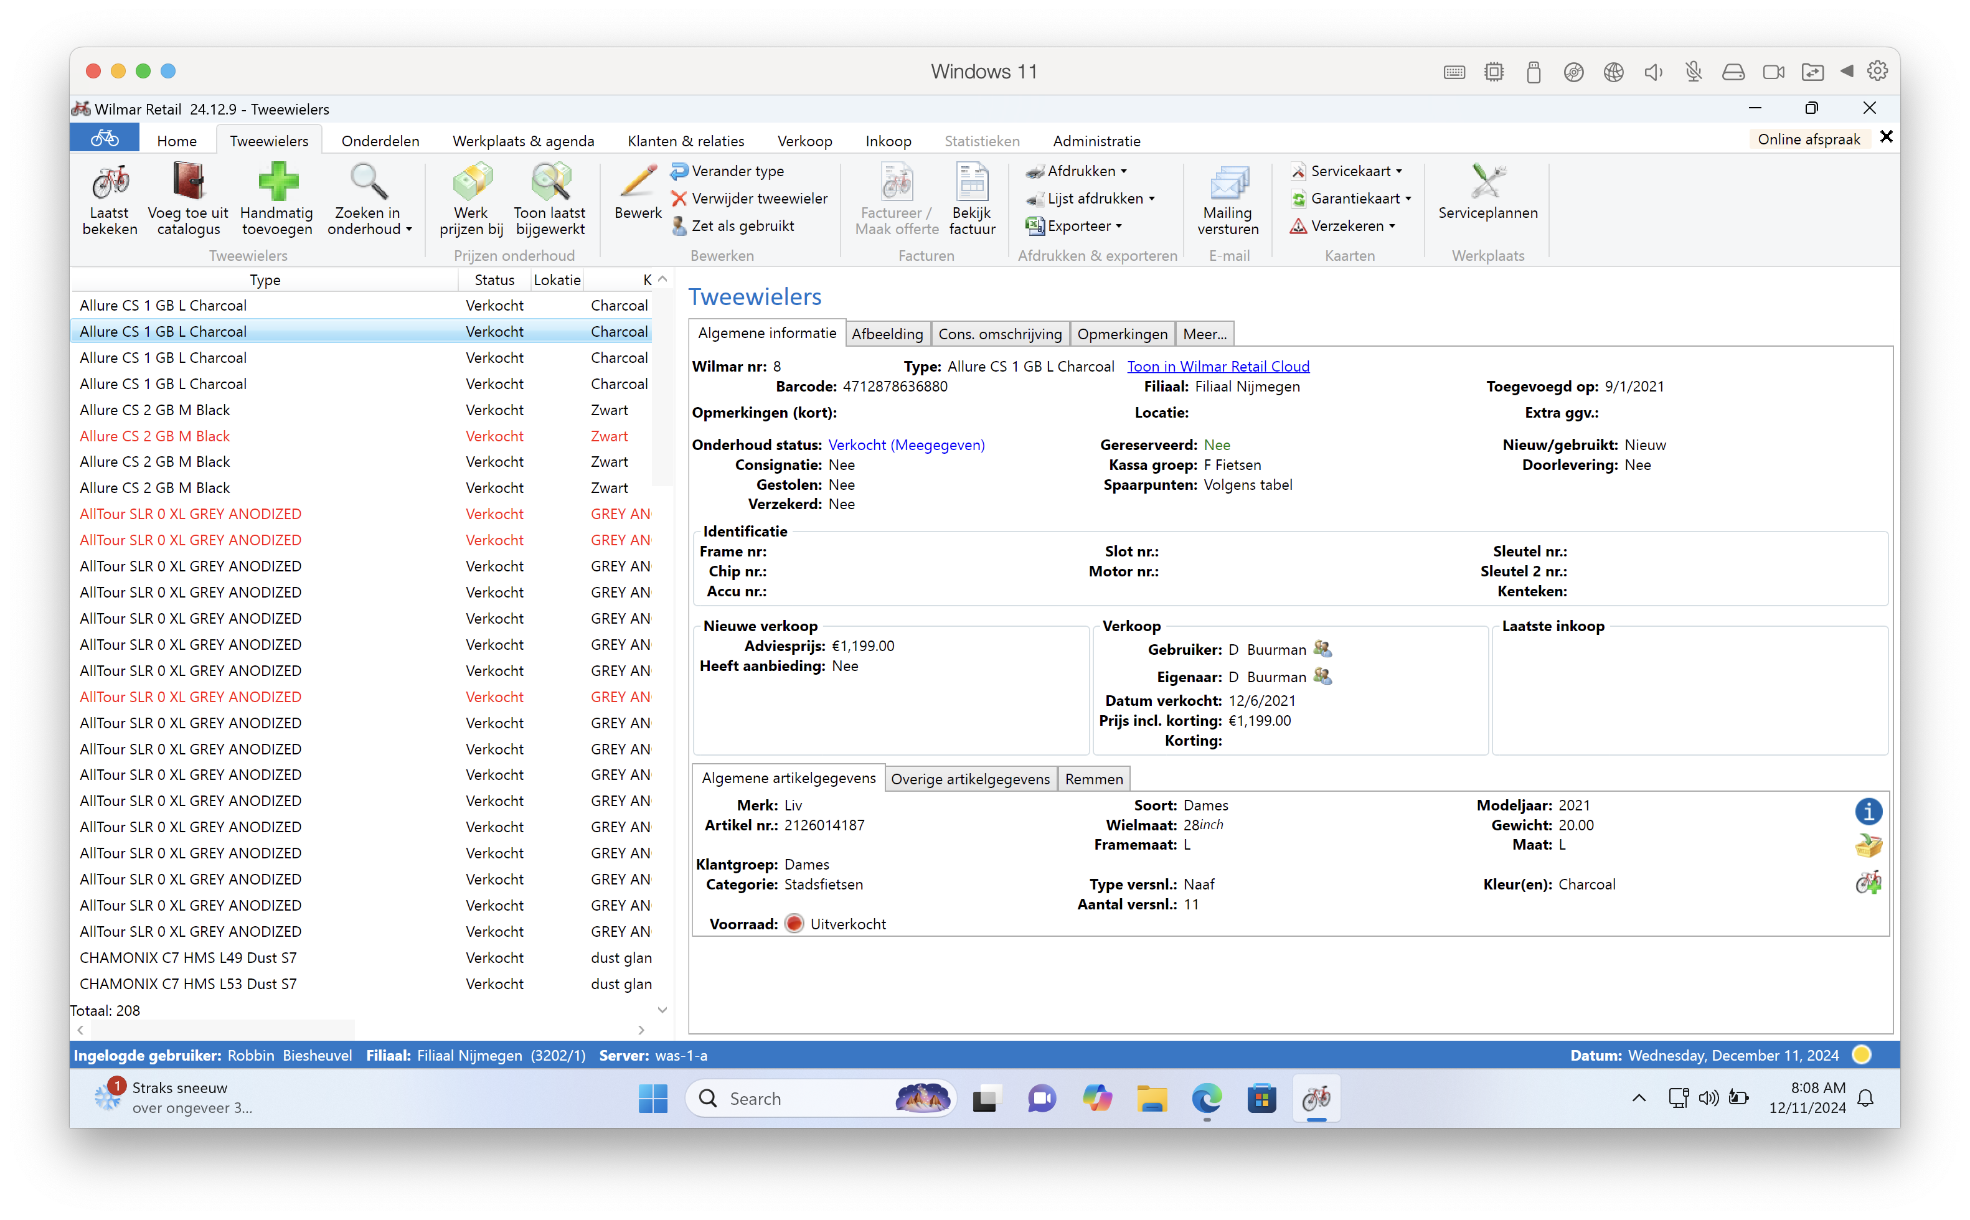
Task: Click Toon laatst bijgewerkt icon
Action: 550,182
